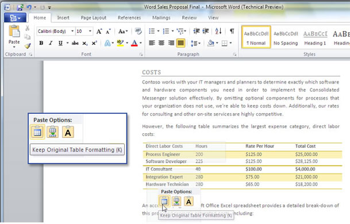Toggle Subscript formatting
The height and width of the screenshot is (224, 350).
coord(84,43)
